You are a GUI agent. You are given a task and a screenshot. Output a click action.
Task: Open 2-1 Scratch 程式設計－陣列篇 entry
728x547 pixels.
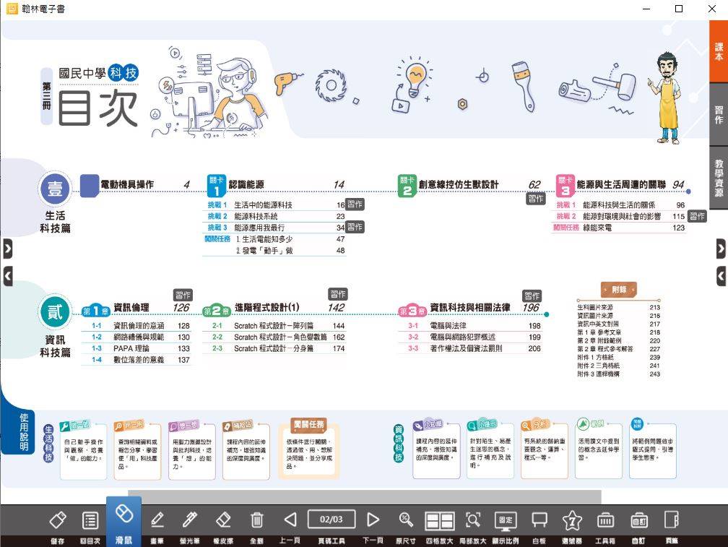[x=275, y=325]
